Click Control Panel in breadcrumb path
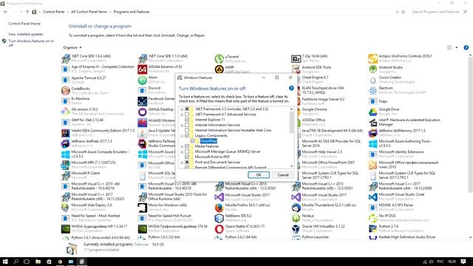473x266 pixels. 54,12
